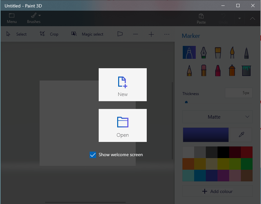Open the Matte finish dropdown
The height and width of the screenshot is (204, 261).
click(x=217, y=117)
